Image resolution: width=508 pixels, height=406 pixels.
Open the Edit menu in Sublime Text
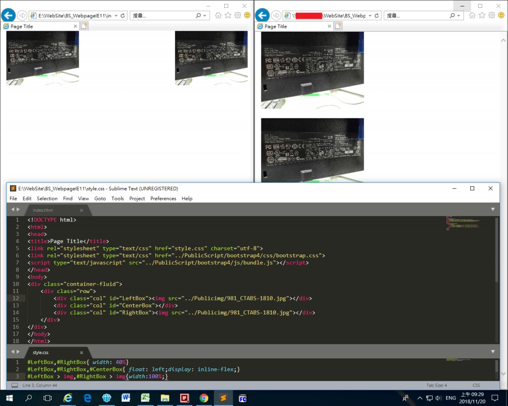click(27, 198)
